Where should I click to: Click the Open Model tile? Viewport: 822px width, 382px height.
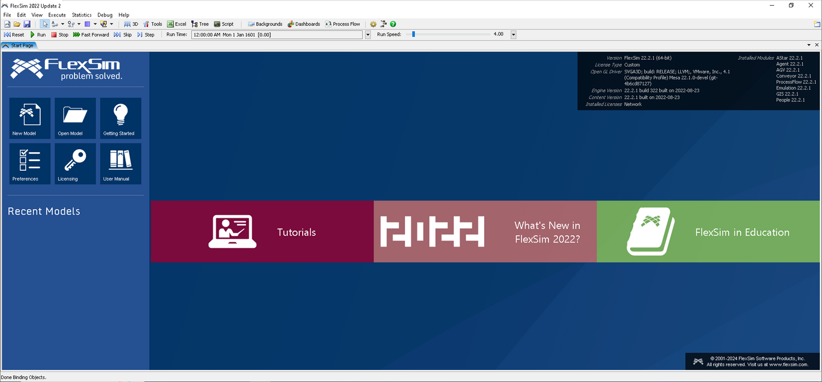click(75, 118)
